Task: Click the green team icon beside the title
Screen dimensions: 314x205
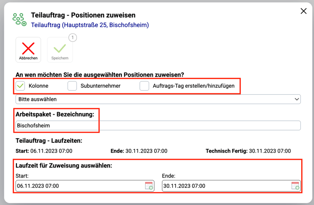Action: [19, 19]
